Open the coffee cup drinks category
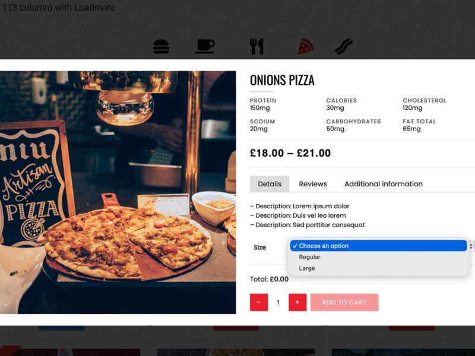Image resolution: width=475 pixels, height=356 pixels. [x=204, y=46]
